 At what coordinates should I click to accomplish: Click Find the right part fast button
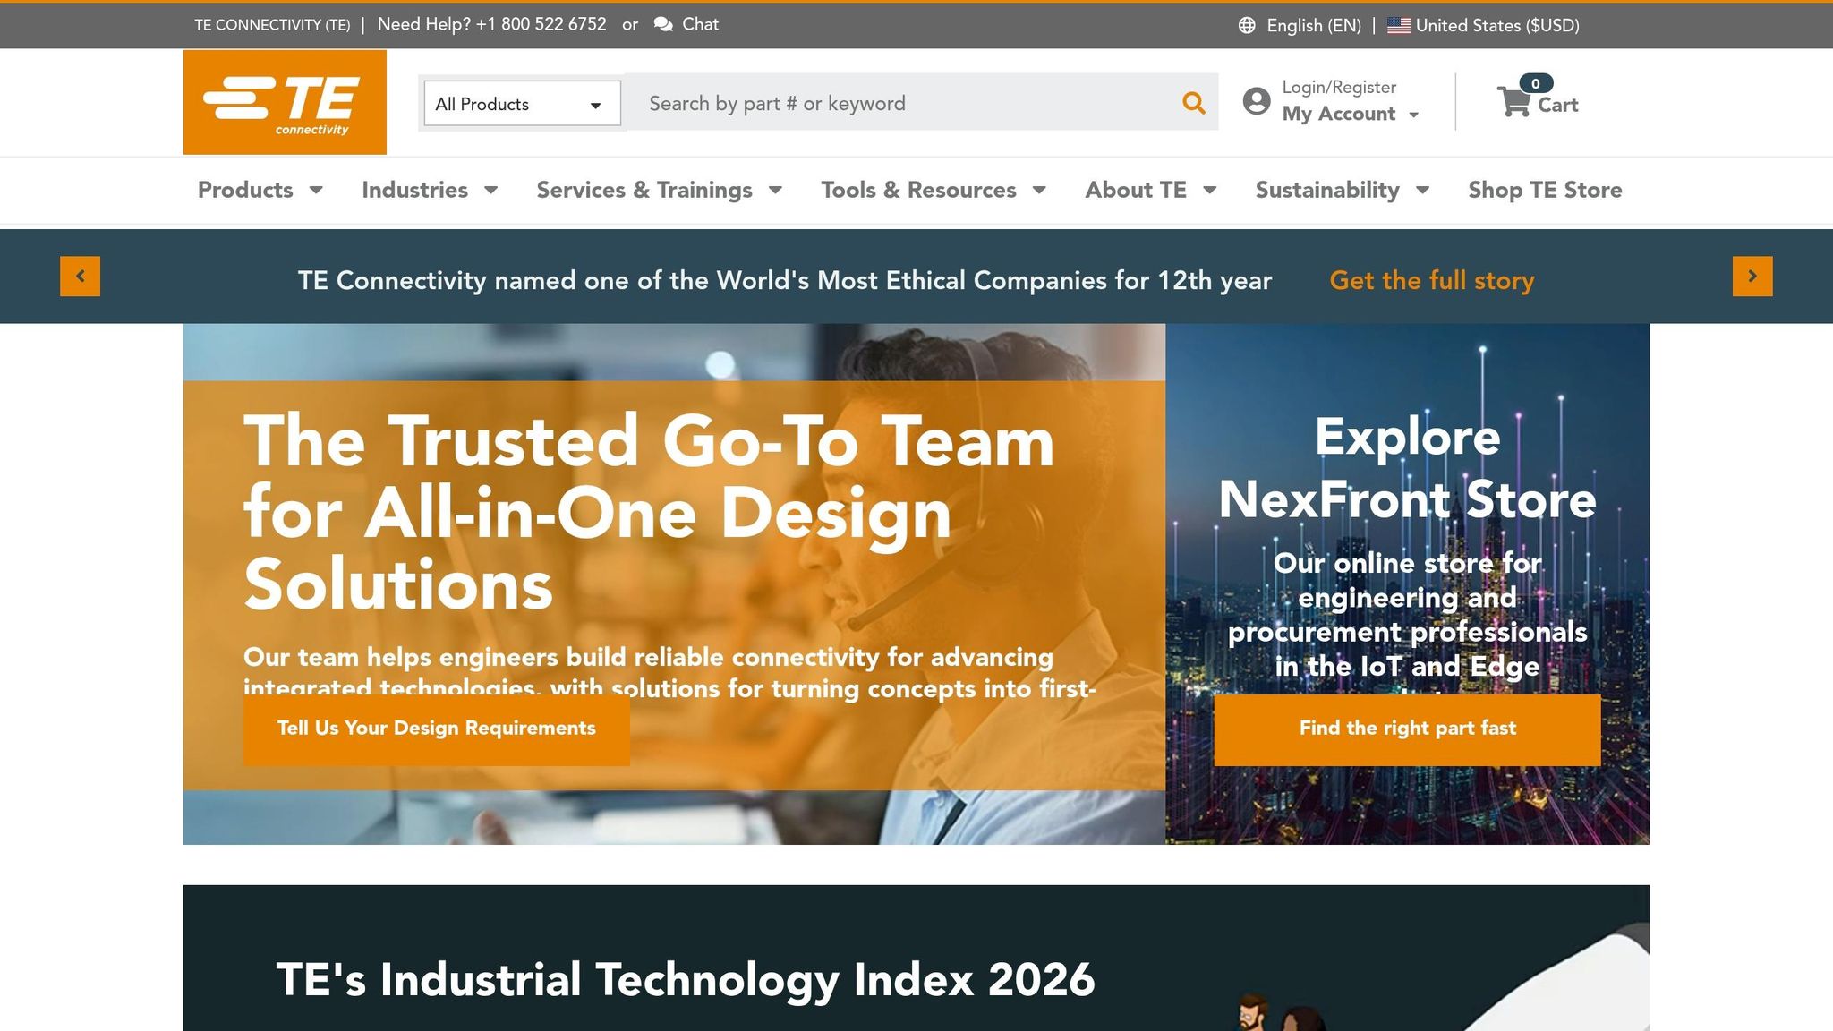click(x=1407, y=729)
